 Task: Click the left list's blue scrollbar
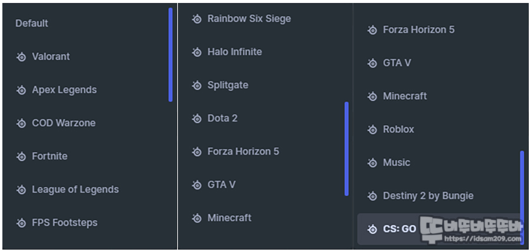click(x=170, y=55)
